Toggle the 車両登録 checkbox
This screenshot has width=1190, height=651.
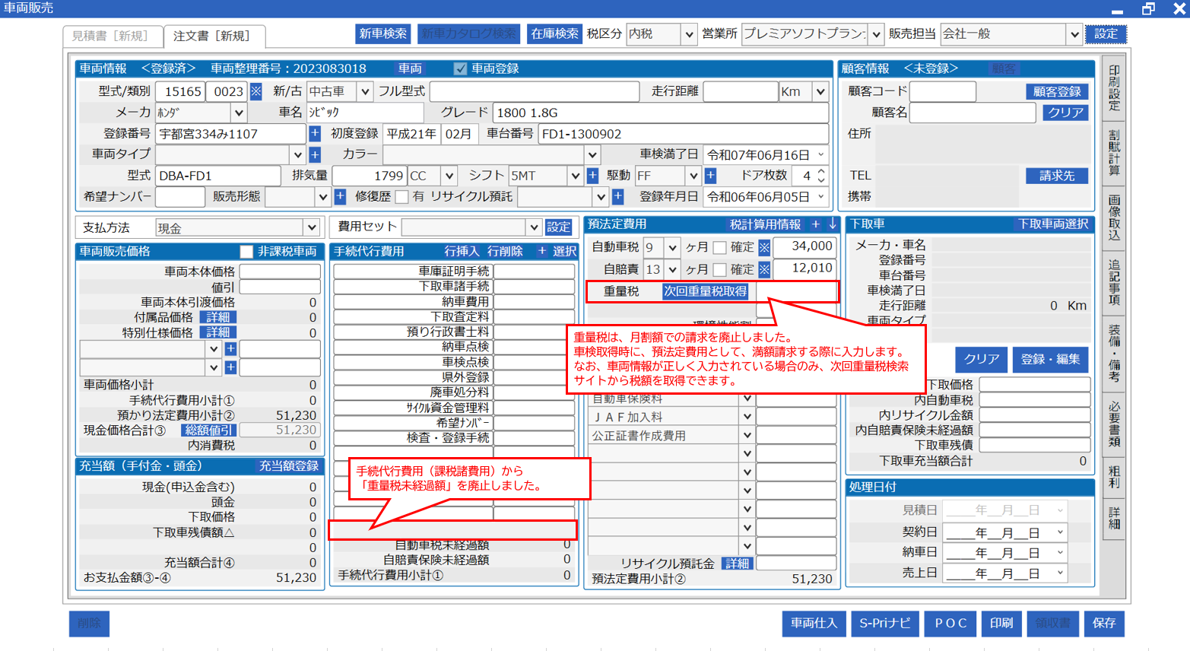point(460,68)
